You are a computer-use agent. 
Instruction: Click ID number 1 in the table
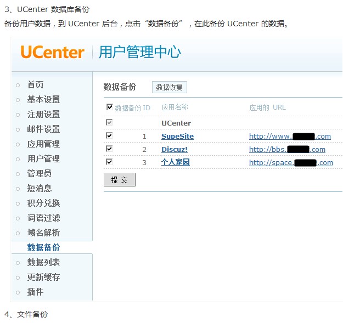click(144, 137)
